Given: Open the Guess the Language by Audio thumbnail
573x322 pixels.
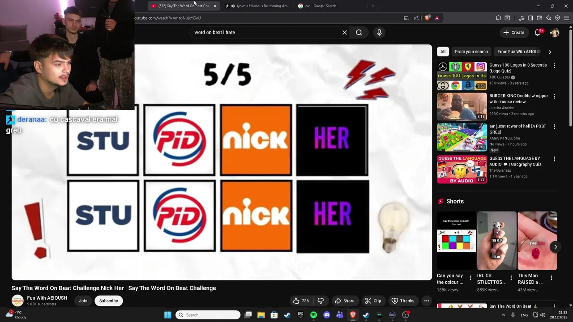Looking at the screenshot, I should tap(462, 169).
